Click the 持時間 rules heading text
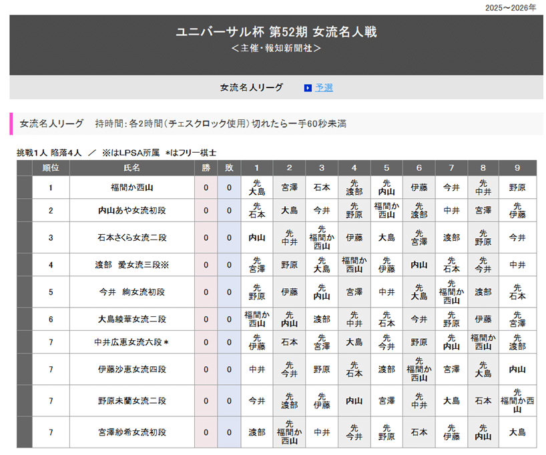The image size is (546, 455). pos(221,123)
